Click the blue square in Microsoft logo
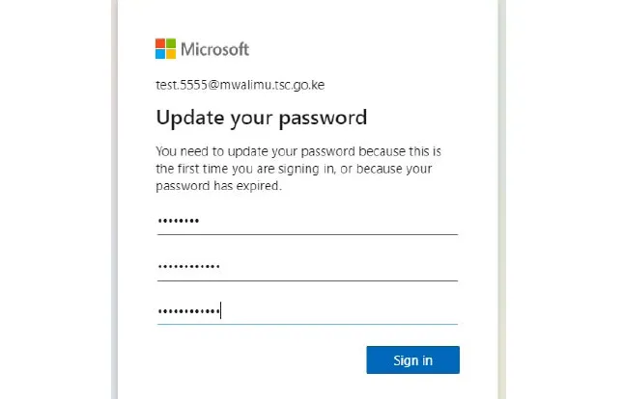The width and height of the screenshot is (623, 399). [x=160, y=54]
